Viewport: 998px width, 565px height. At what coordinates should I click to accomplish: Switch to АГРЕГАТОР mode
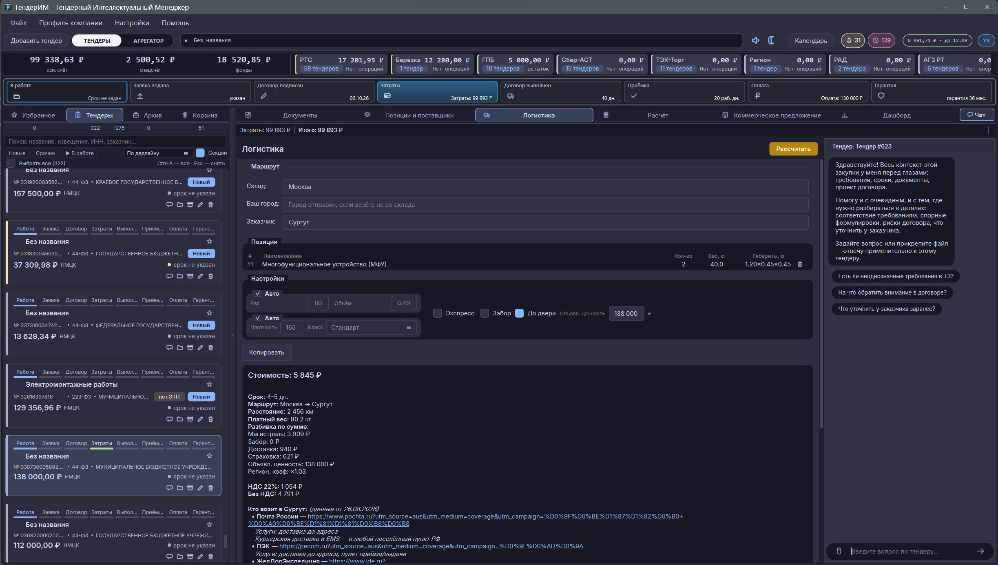[x=148, y=40]
